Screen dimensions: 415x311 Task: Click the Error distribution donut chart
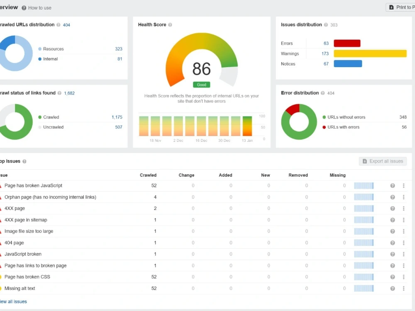299,122
